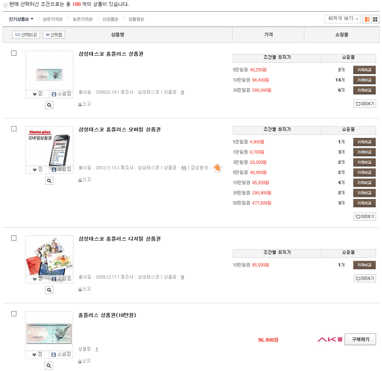Screen dimensions: 382x371
Task: Check the box for 삼성테스코 홈플러스 상품권
Action: [x=14, y=53]
